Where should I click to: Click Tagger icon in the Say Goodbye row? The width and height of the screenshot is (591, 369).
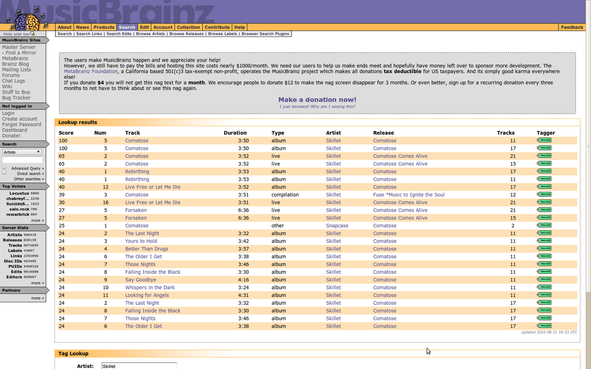pos(544,280)
